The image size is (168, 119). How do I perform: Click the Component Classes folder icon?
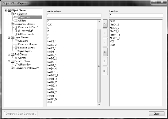(x=13, y=24)
